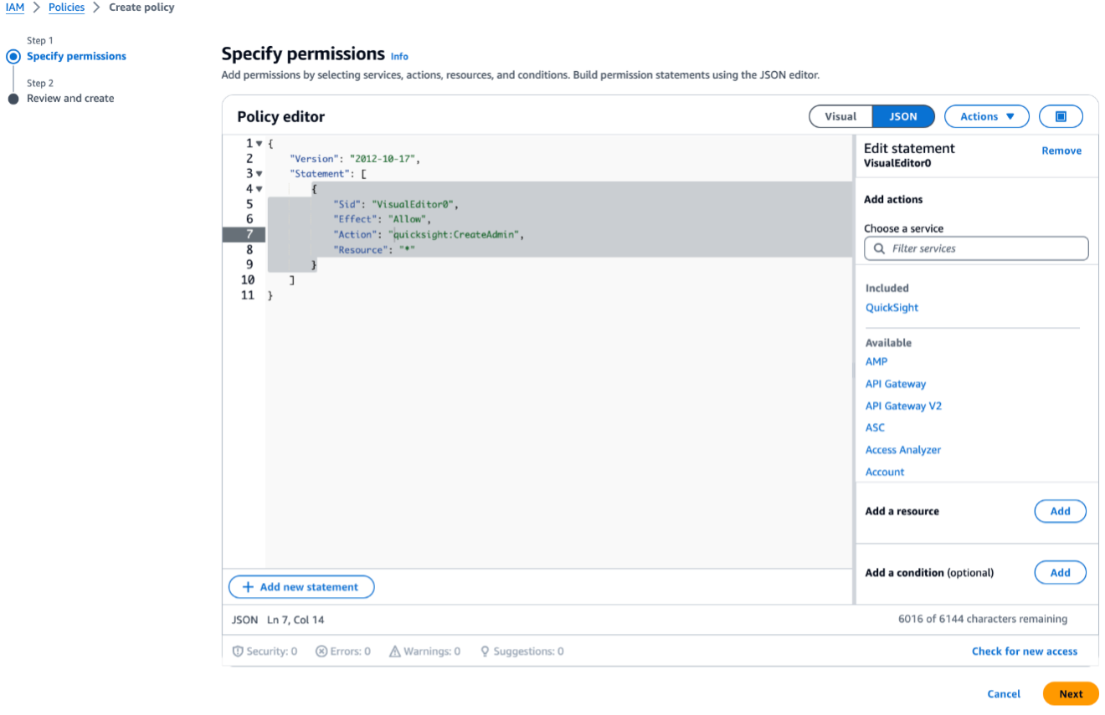Viewport: 1105px width, 715px height.
Task: Switch to the Visual editor mode
Action: pyautogui.click(x=840, y=116)
